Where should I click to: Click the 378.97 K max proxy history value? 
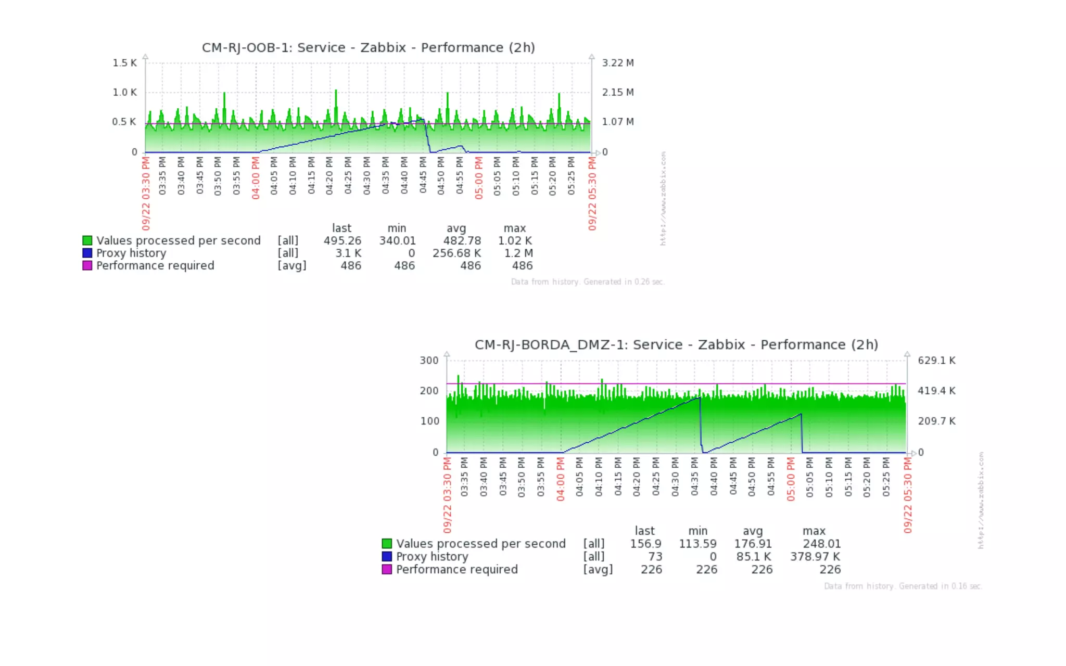815,556
